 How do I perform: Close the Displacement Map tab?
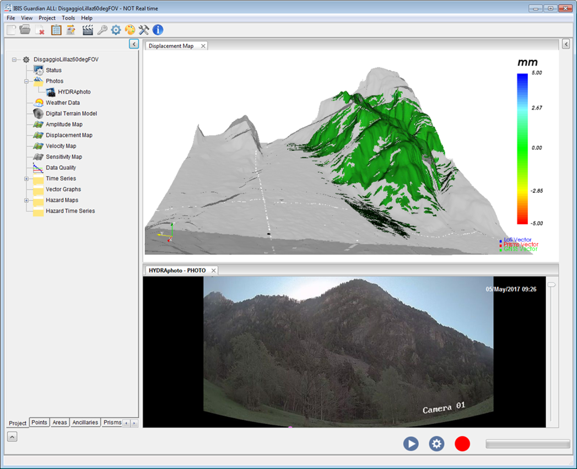click(x=203, y=46)
